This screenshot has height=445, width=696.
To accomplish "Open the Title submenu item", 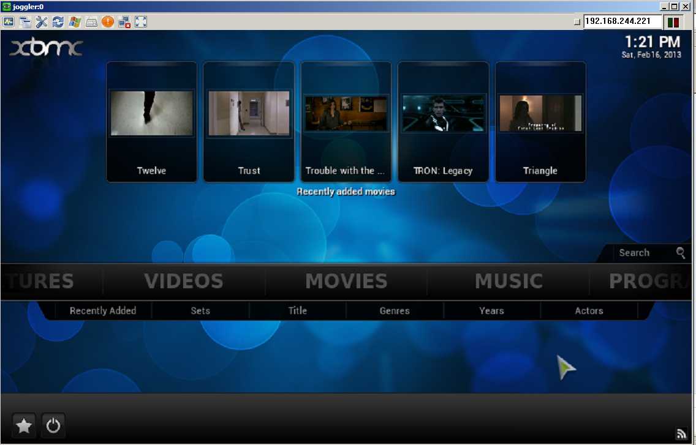I will pyautogui.click(x=297, y=310).
